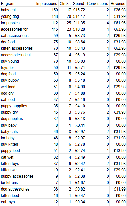
Task: Select the 'cat toys' cell
Action: pos(17,202)
